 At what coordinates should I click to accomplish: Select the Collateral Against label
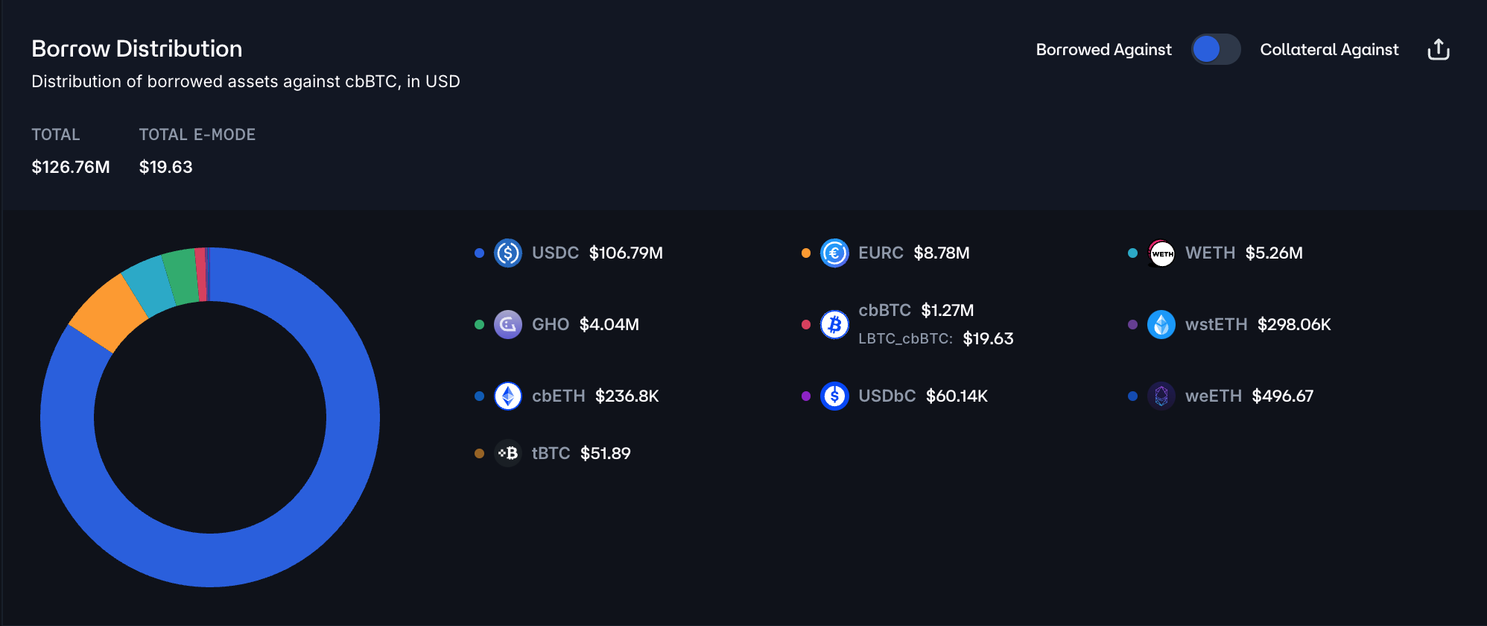[x=1329, y=50]
